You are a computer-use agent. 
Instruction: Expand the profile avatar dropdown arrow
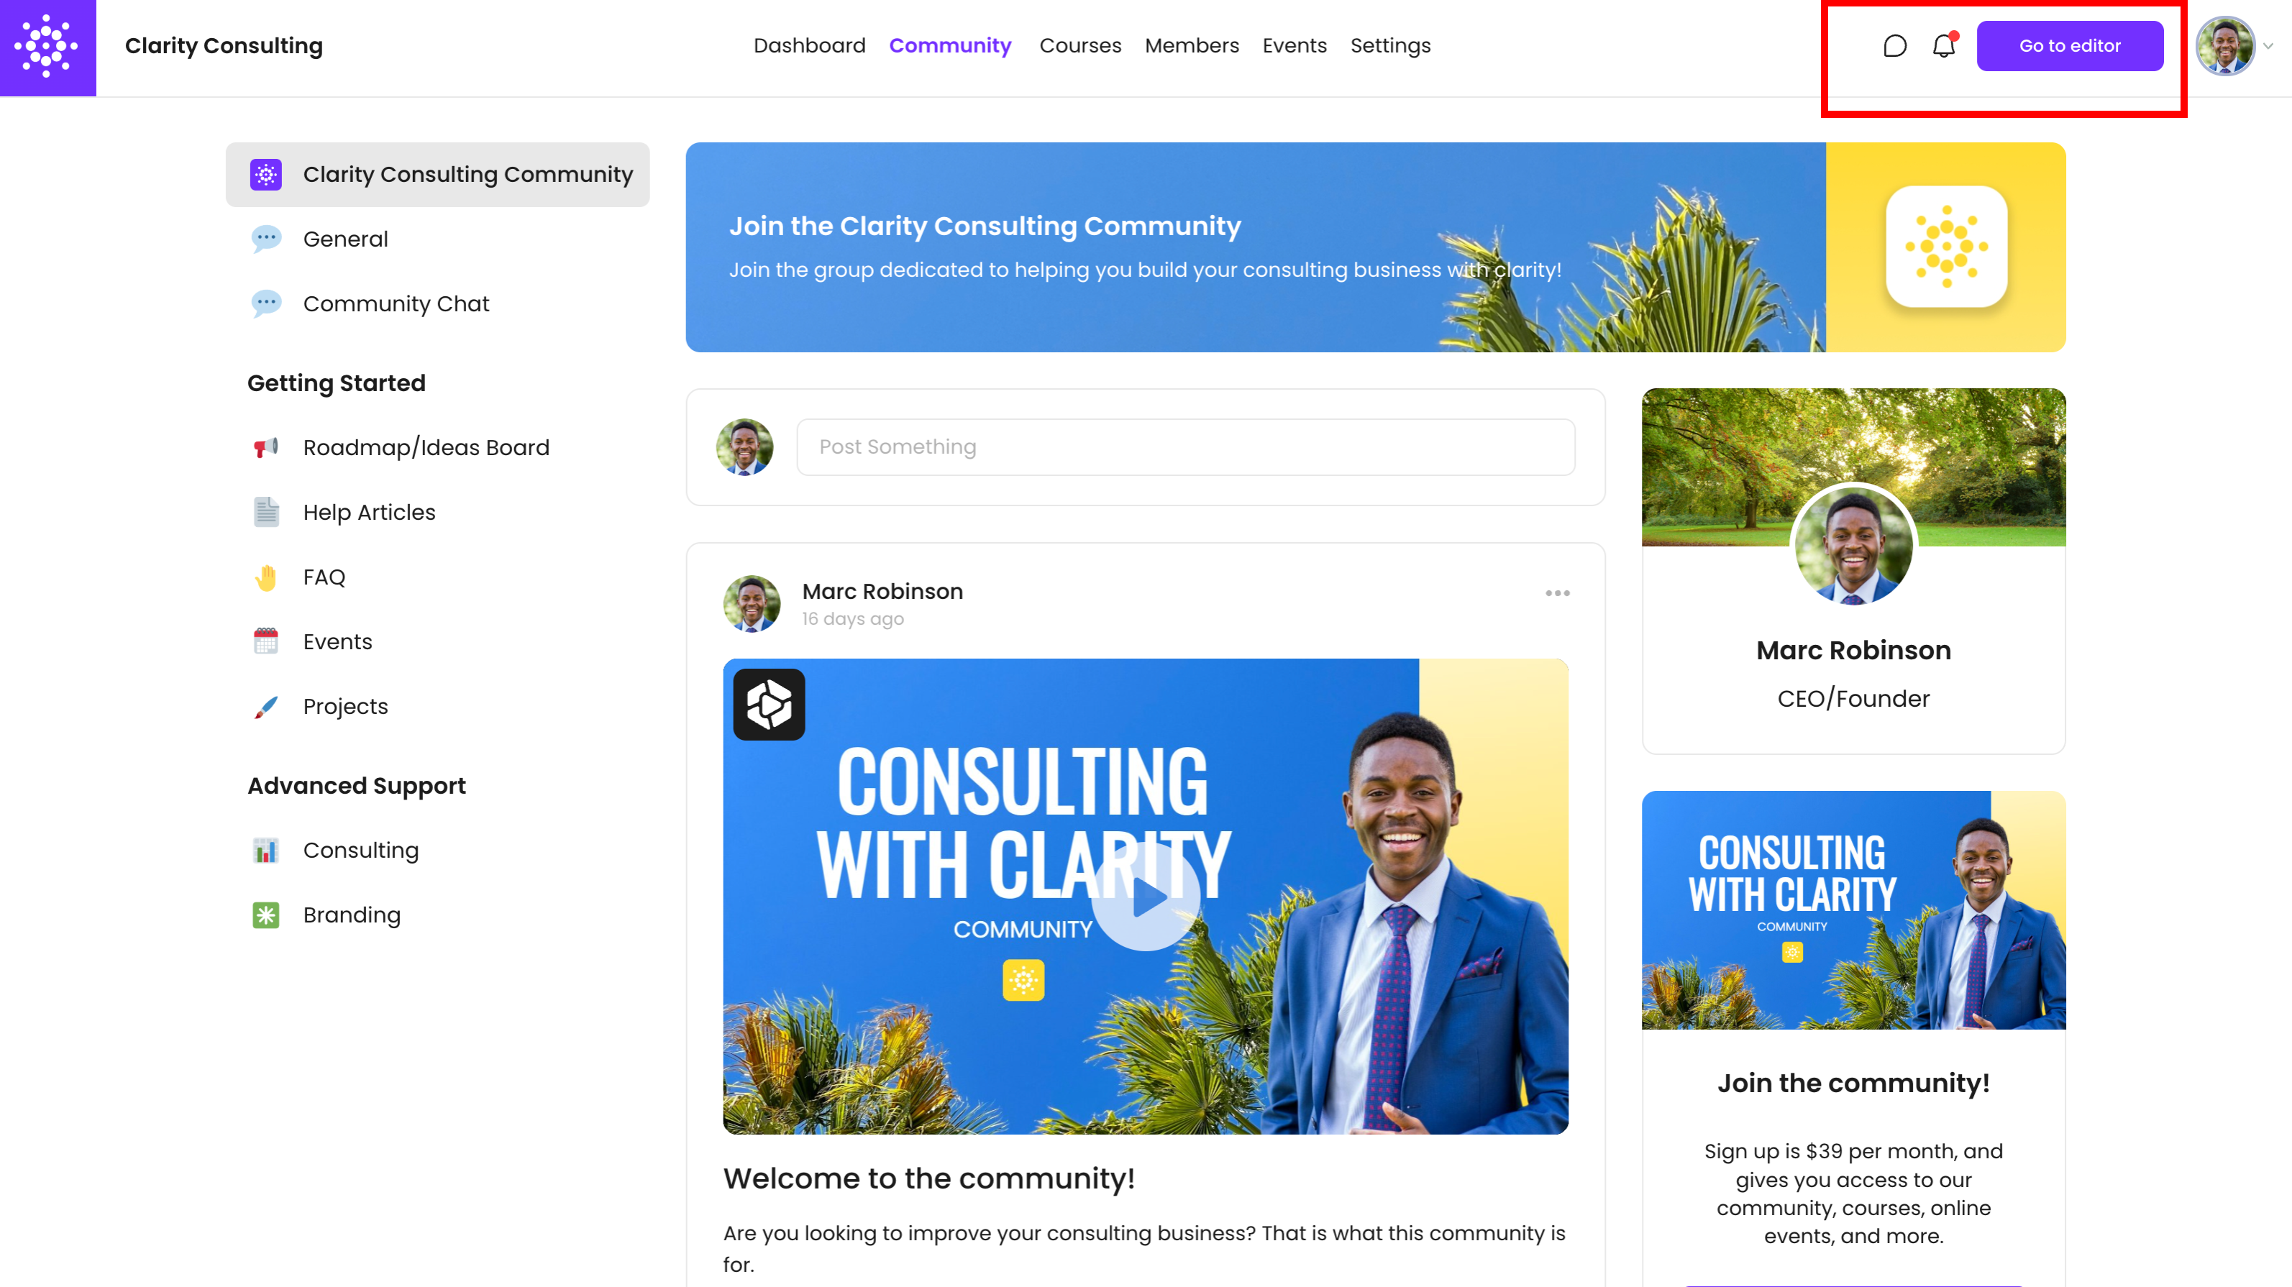click(x=2268, y=46)
